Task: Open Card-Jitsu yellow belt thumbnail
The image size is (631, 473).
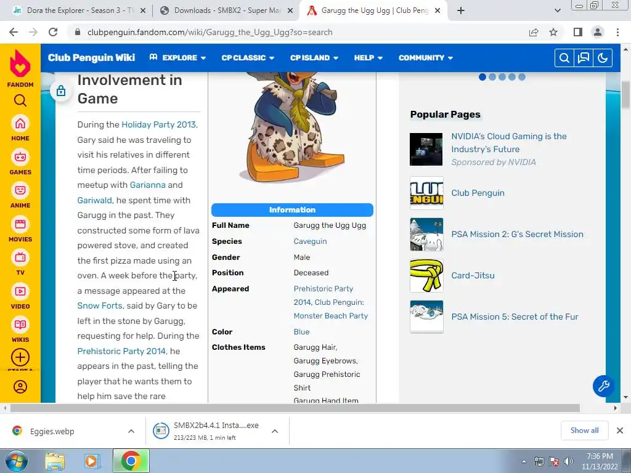Action: (x=426, y=275)
